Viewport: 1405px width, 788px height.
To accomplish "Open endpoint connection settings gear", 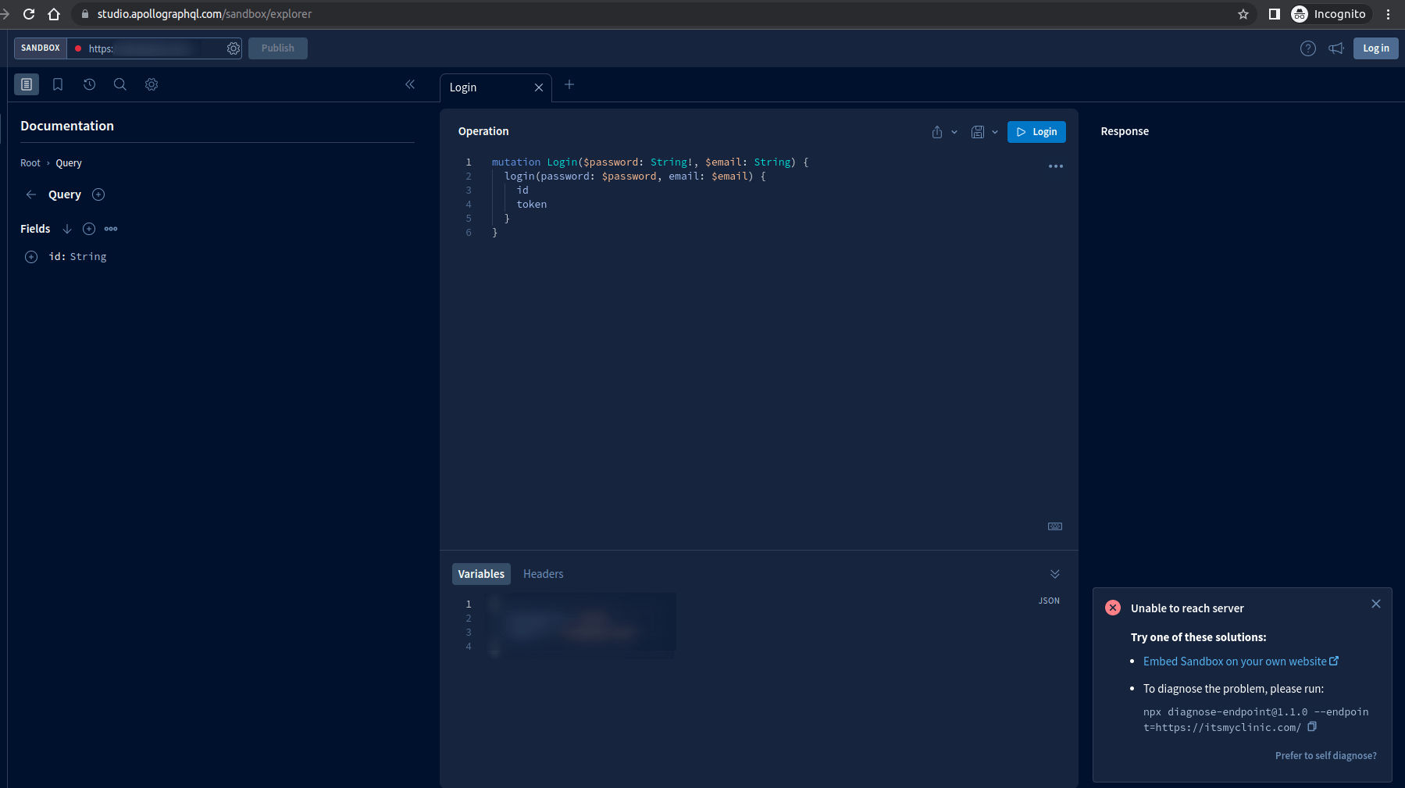I will (234, 48).
